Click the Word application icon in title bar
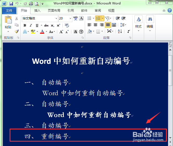Image resolution: width=173 pixels, height=146 pixels. [4, 4]
